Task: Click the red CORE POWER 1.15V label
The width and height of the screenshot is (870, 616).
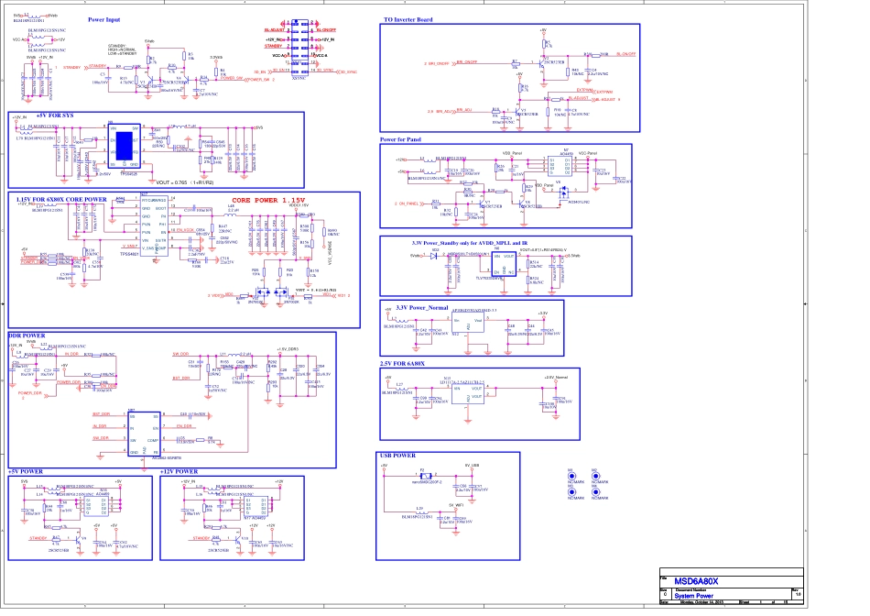Action: point(267,199)
